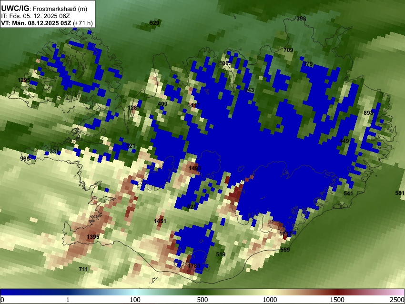This screenshot has height=304, width=405.
Task: Click the map value 393
Action: [x=301, y=19]
